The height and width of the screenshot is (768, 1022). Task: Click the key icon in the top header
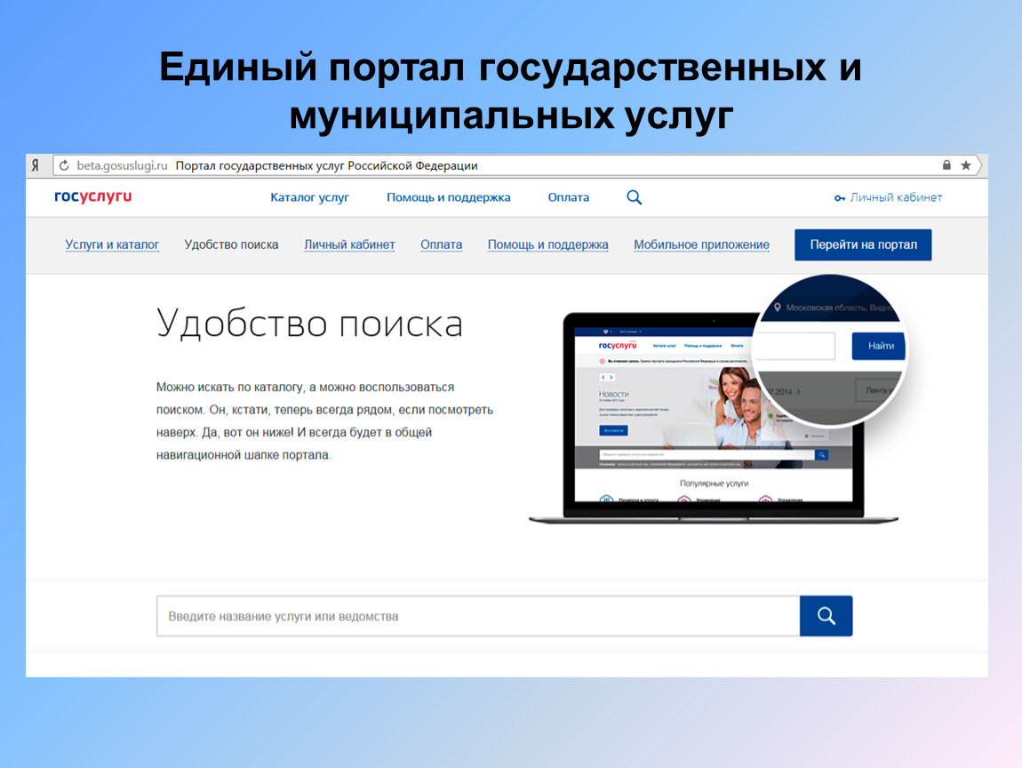click(x=840, y=198)
